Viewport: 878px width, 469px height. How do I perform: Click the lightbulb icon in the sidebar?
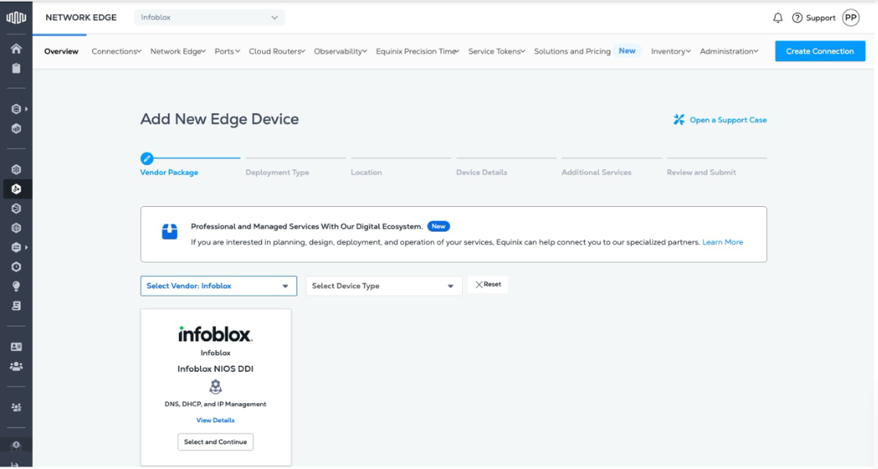tap(16, 287)
